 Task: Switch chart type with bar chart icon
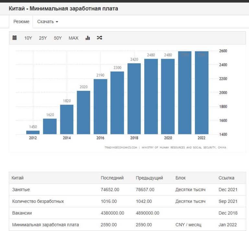point(88,38)
